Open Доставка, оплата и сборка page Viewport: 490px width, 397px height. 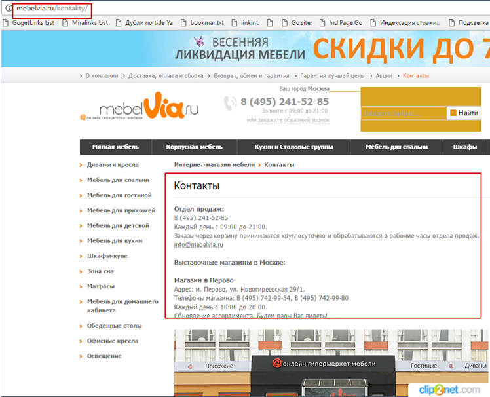tap(166, 75)
